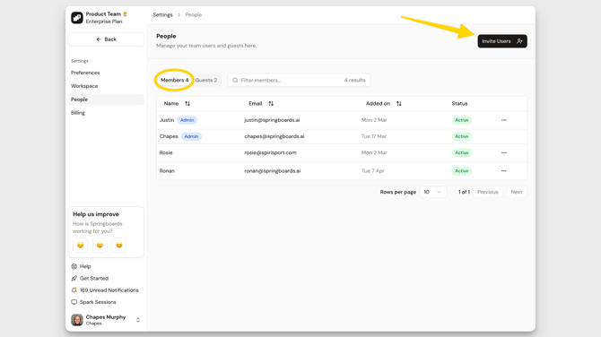Image resolution: width=601 pixels, height=337 pixels.
Task: Open the more options menu for Justin
Action: (x=503, y=120)
